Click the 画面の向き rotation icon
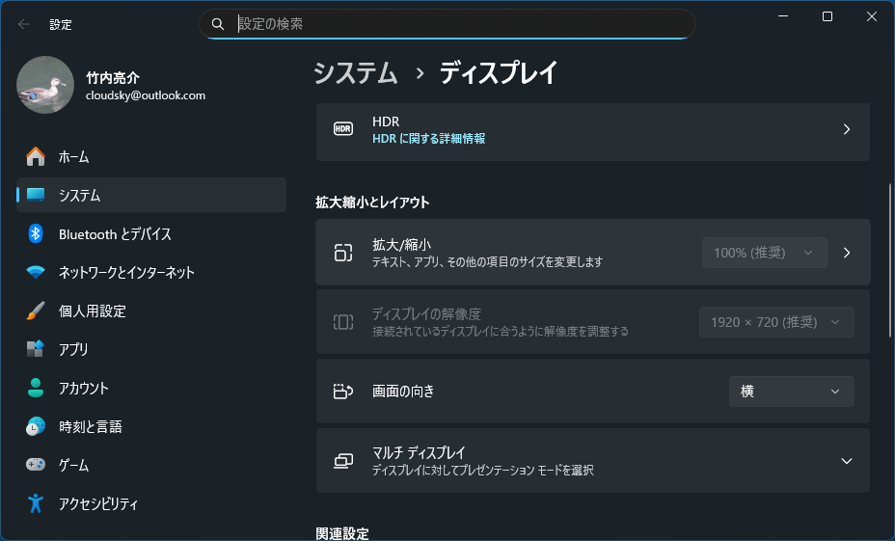This screenshot has height=541, width=895. pyautogui.click(x=343, y=391)
